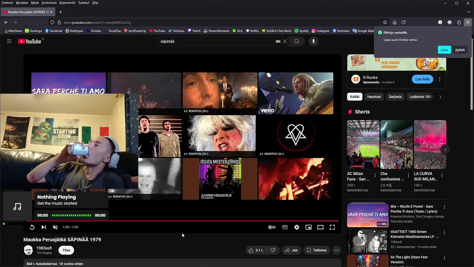This screenshot has width=474, height=267.
Task: Dislike the video with thumbs down
Action: coord(273,250)
